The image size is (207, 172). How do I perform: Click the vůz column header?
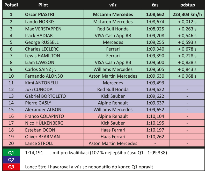113,5
